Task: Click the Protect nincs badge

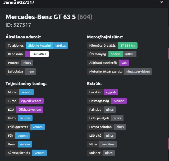Action: pyautogui.click(x=27, y=63)
